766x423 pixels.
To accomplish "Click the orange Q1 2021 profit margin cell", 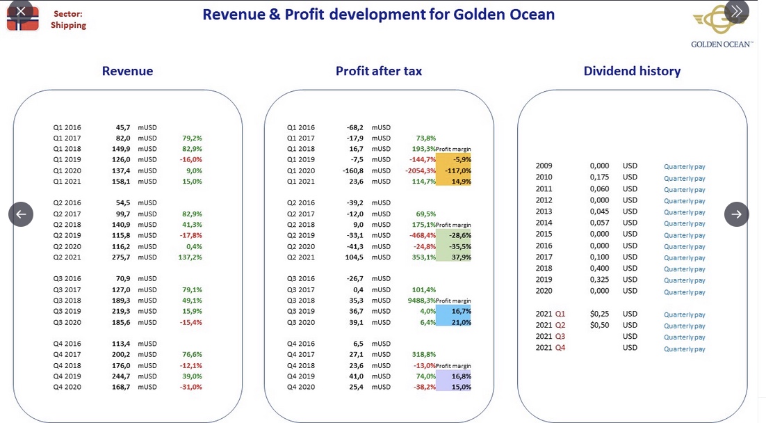I will coord(453,181).
